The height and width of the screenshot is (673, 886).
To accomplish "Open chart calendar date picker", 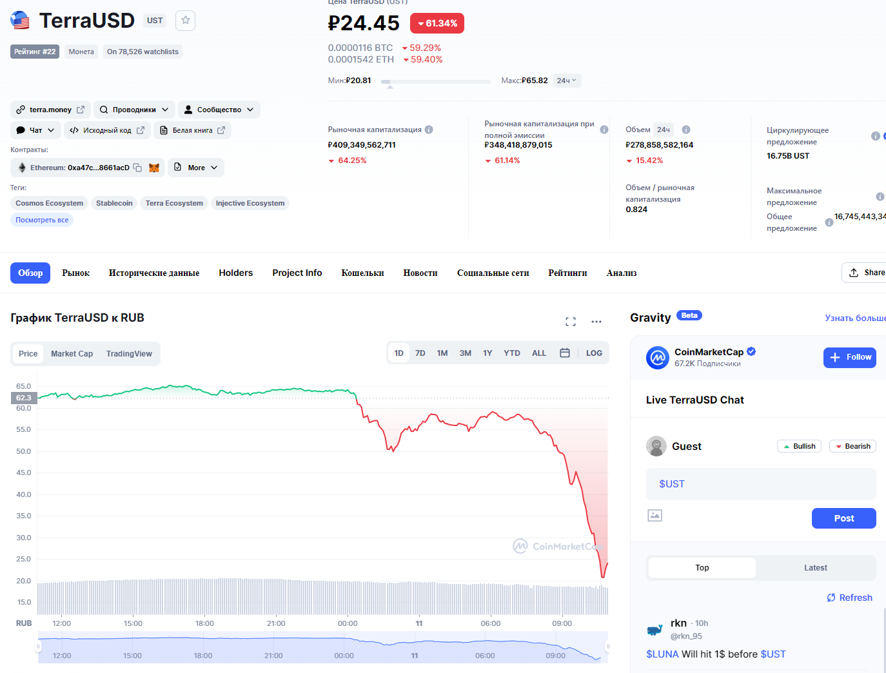I will pos(565,353).
